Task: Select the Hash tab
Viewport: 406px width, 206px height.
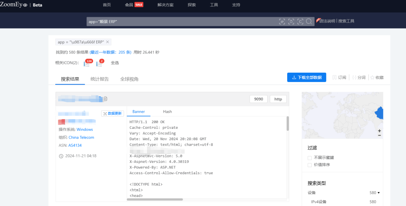Action: tap(167, 112)
